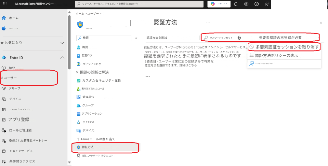Click the sidebar scrollbar up arrow
Screen dimensions: 328x166
70,13
